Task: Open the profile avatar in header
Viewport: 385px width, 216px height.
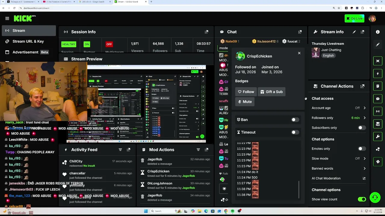Action: [372, 18]
